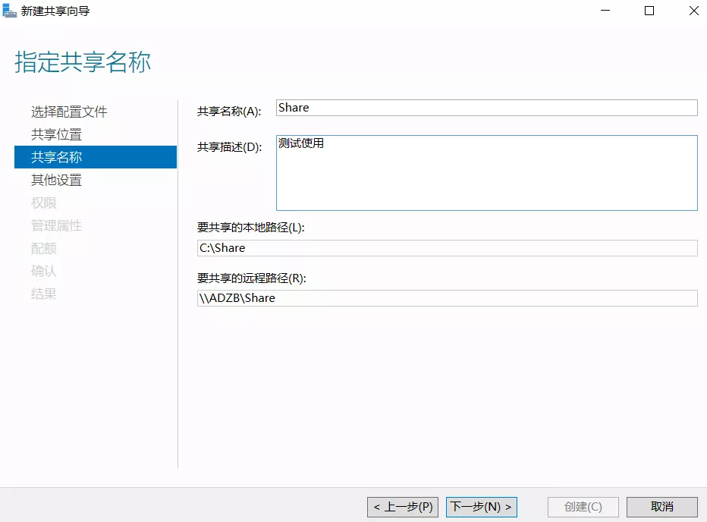
Task: Go to the 选择配置文件 step
Action: coord(69,112)
